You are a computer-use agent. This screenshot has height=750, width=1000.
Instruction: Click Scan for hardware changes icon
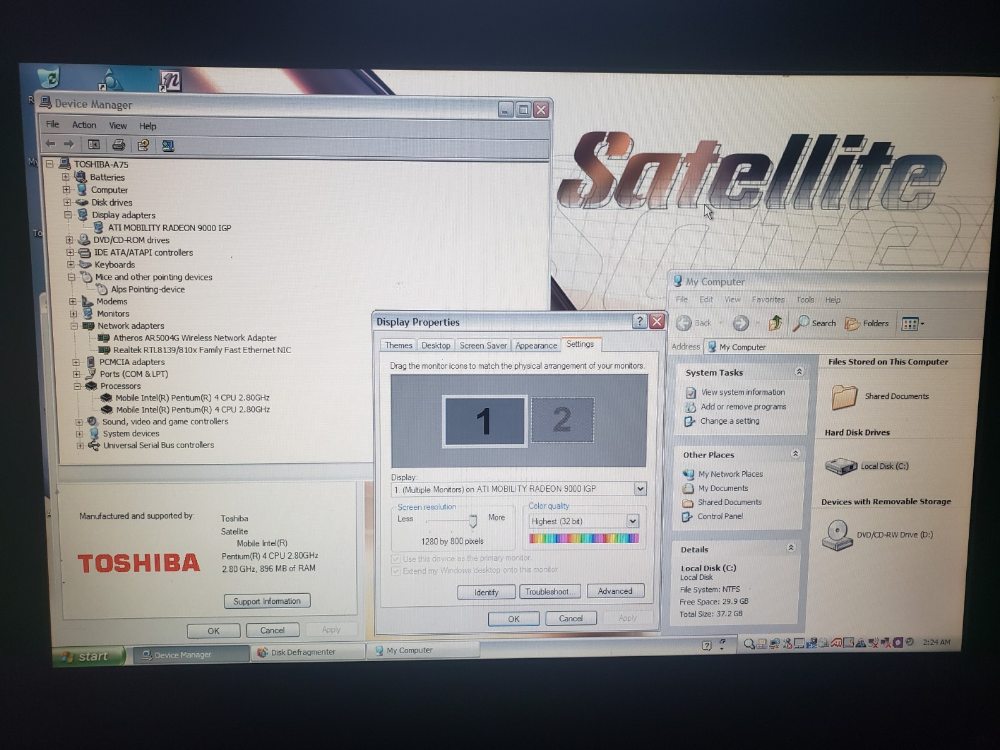(x=167, y=146)
